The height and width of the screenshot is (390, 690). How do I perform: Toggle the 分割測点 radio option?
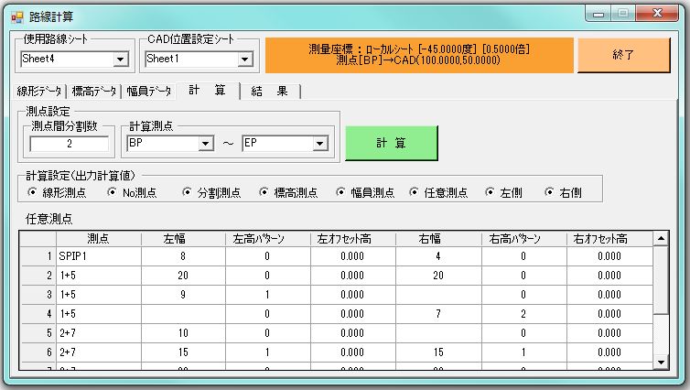coord(187,192)
